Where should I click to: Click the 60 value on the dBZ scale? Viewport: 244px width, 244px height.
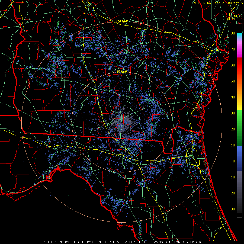point(233,65)
